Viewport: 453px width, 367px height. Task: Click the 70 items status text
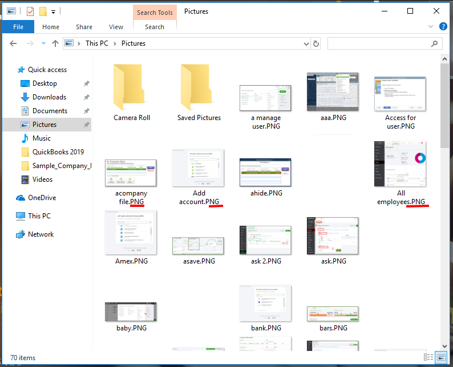23,358
